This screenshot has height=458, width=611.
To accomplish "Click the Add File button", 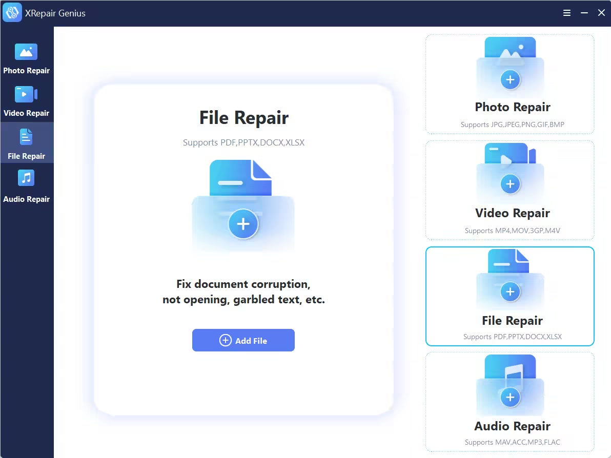I will point(243,340).
